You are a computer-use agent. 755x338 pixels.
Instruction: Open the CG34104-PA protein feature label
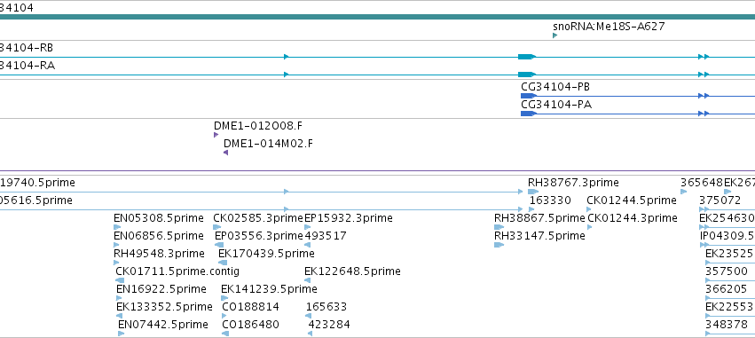point(556,105)
